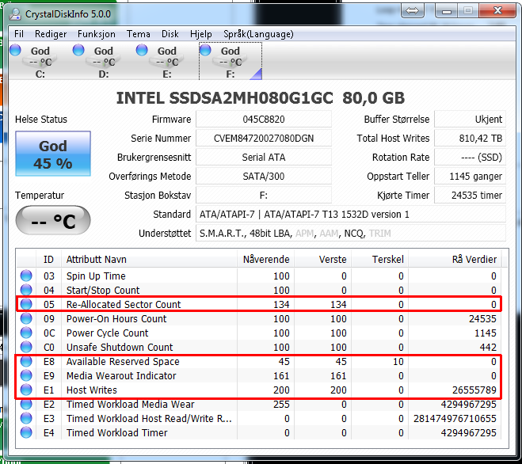Click the status orb for Media Wearout Indicator
Screen dimensions: 522x464
pos(26,376)
